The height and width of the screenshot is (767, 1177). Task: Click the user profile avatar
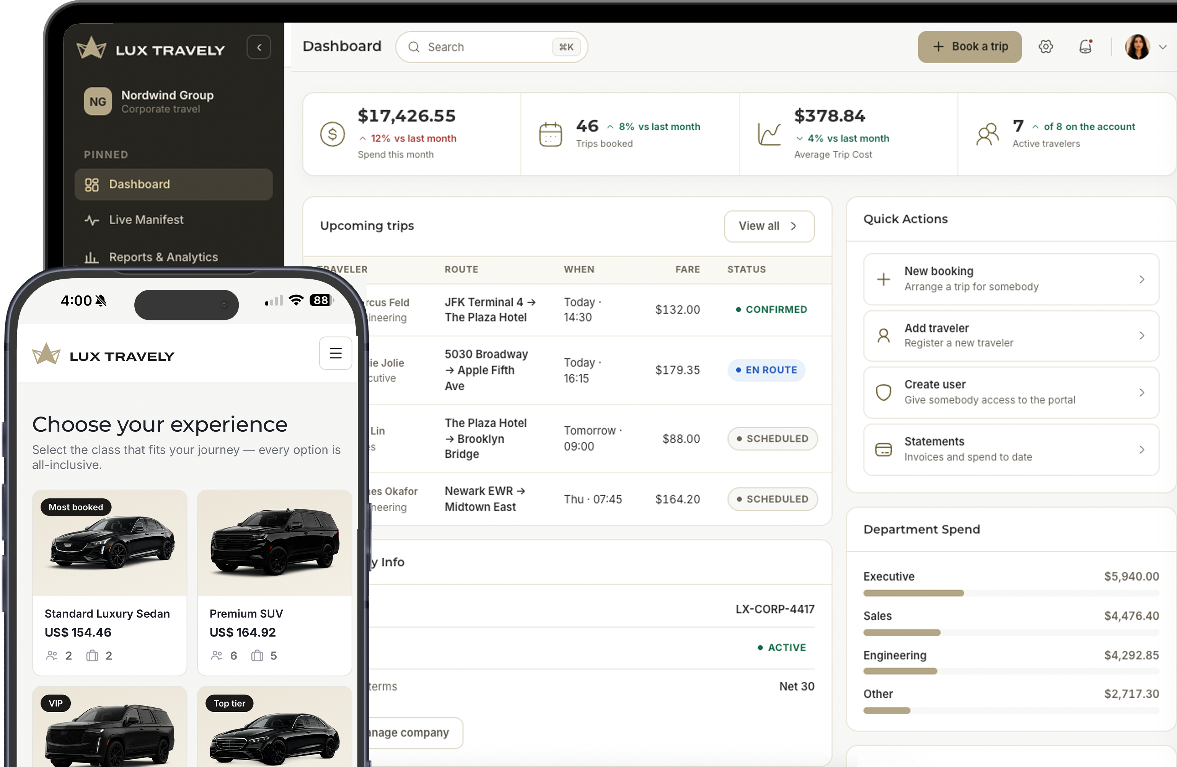[x=1137, y=47]
